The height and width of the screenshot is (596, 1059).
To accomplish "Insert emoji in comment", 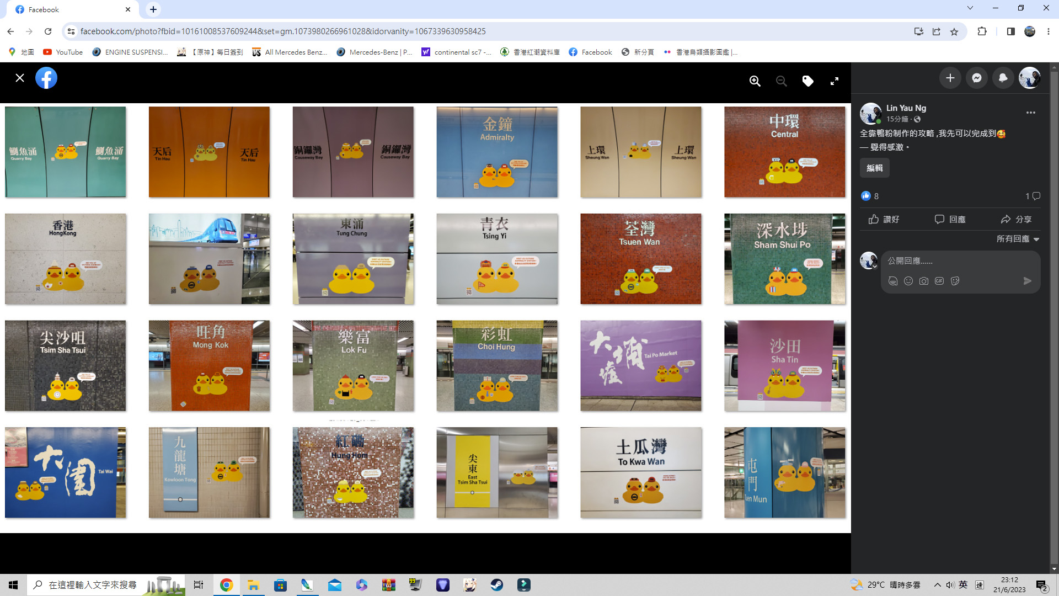I will [908, 281].
